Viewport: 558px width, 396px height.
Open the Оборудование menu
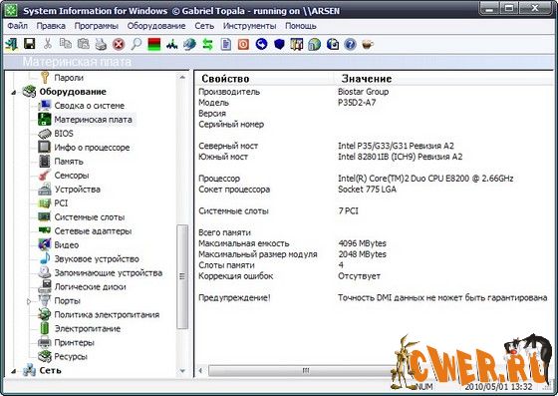pyautogui.click(x=156, y=26)
